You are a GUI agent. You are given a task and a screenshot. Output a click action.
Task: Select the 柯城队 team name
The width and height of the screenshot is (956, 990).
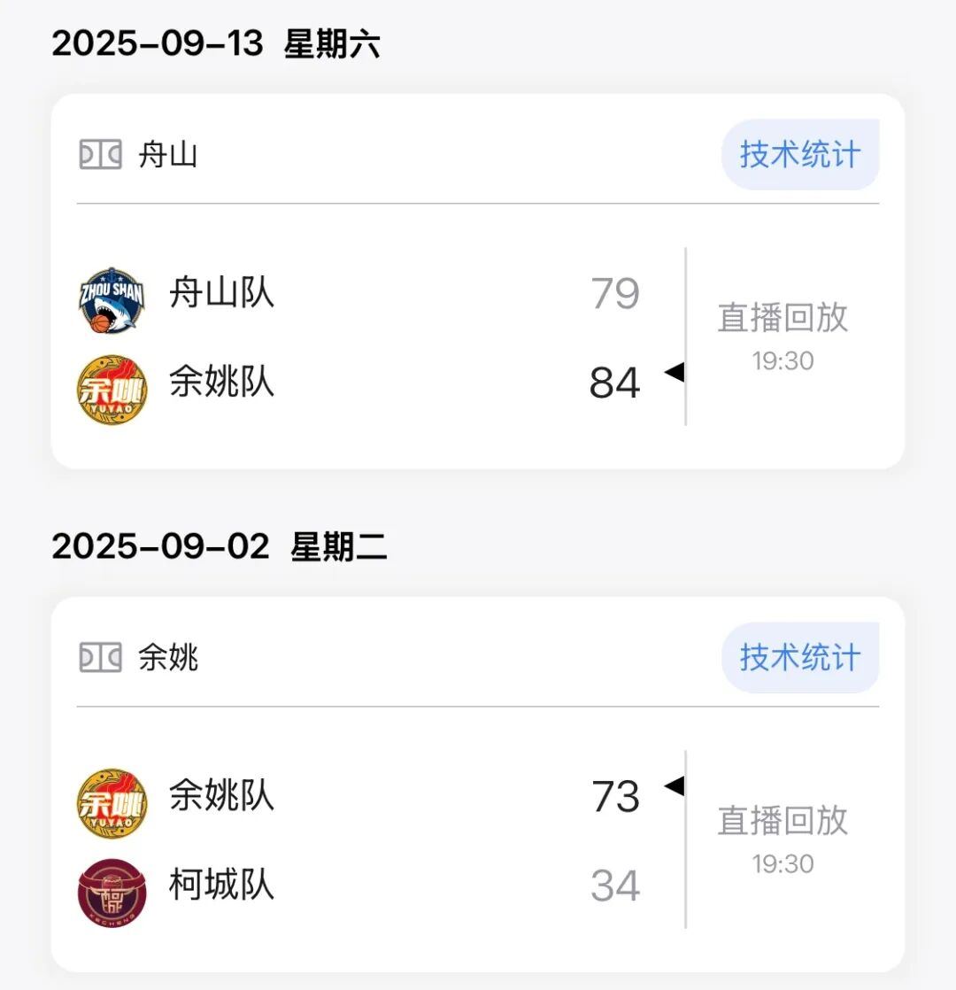coord(221,885)
